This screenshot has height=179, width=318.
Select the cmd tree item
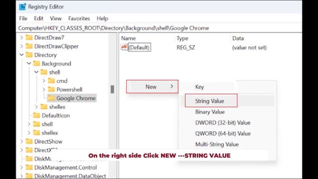(x=62, y=81)
